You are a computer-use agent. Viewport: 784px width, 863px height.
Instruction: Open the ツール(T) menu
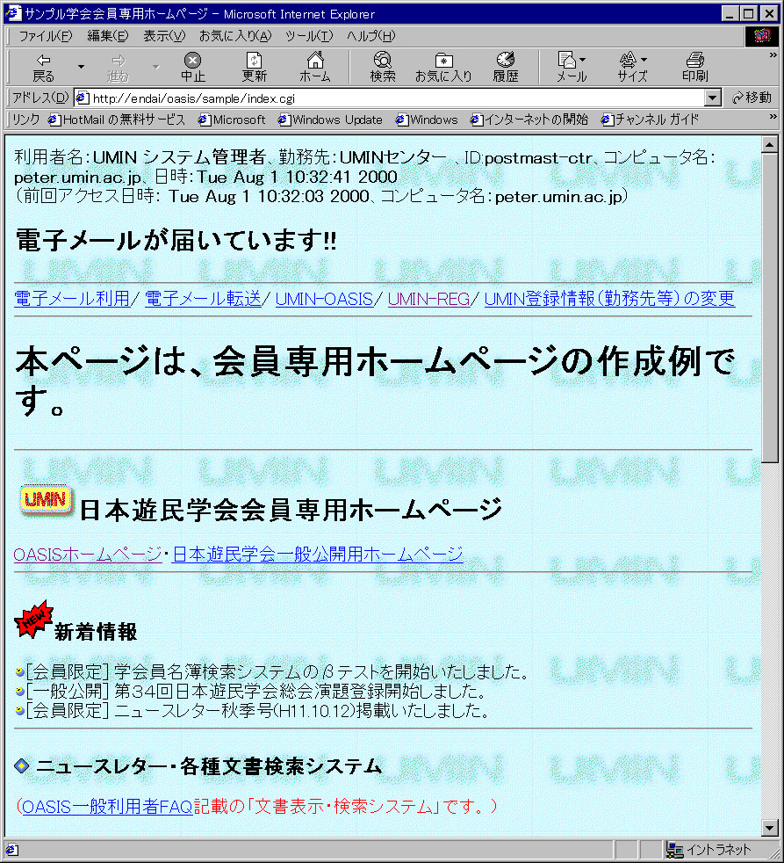[309, 36]
